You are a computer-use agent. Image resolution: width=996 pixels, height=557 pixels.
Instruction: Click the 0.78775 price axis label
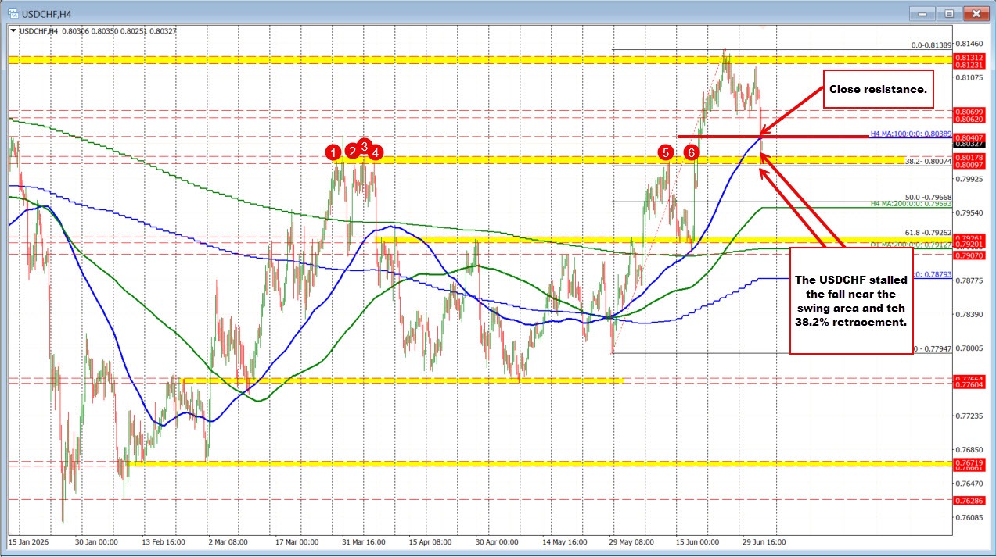pos(968,280)
